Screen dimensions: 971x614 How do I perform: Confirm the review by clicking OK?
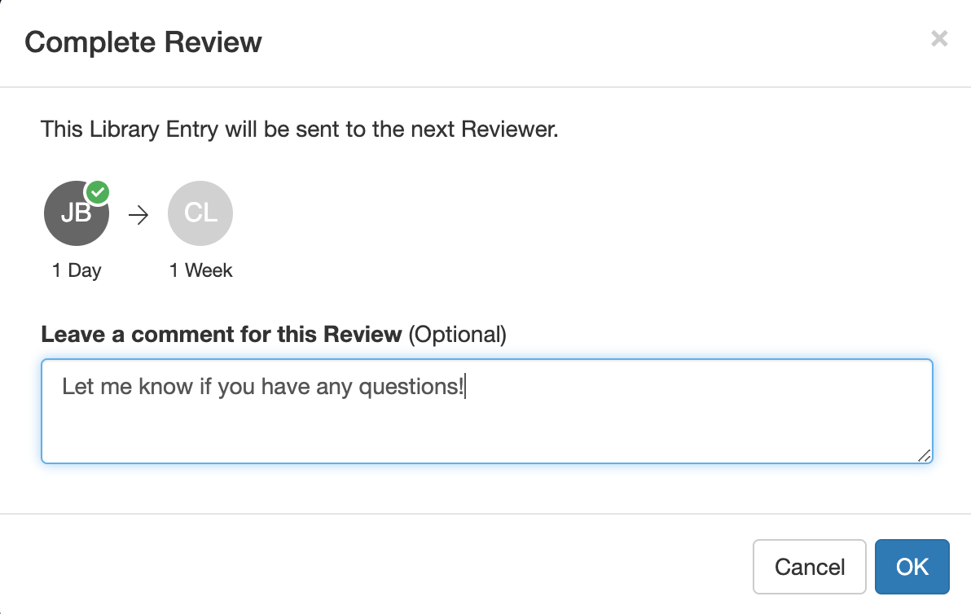(912, 567)
